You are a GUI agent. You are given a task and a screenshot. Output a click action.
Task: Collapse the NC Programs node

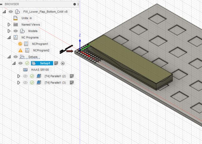tap(9, 37)
